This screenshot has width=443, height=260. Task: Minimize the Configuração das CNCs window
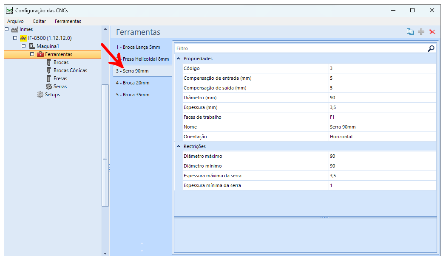click(x=393, y=11)
